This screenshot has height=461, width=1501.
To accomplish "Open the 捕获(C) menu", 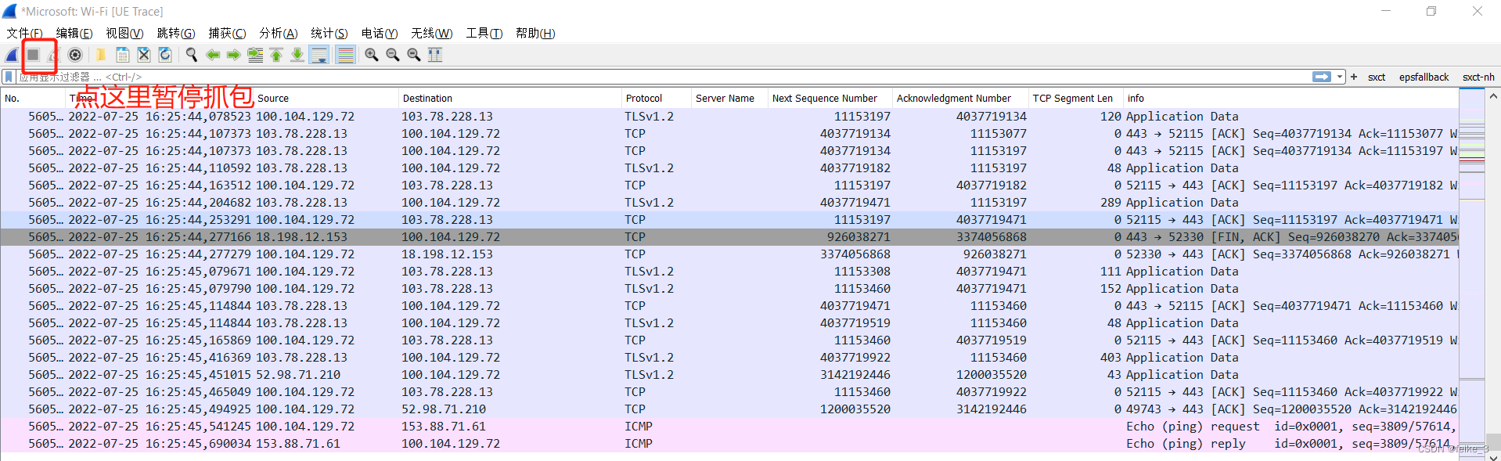I will 227,33.
